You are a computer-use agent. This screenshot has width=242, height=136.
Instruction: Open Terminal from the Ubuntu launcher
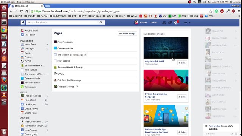[x=4, y=23]
